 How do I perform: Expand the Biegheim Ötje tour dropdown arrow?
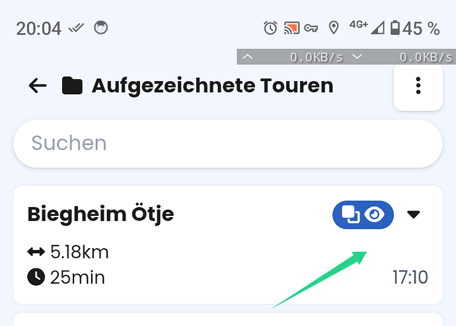413,214
